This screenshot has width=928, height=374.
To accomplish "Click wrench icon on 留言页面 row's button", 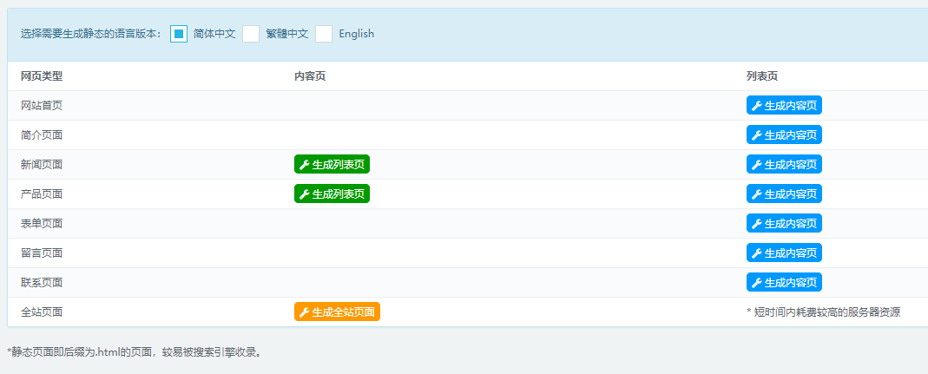I will (756, 253).
